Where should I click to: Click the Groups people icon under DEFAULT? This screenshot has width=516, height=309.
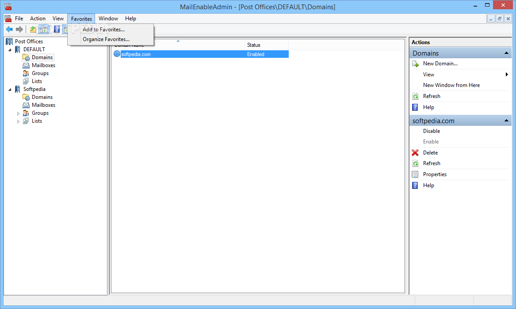point(26,73)
